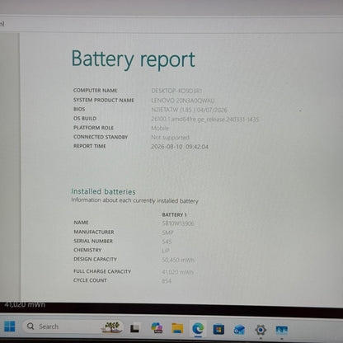Click the 'FULL CHARGE CAPACITY' label

102,271
